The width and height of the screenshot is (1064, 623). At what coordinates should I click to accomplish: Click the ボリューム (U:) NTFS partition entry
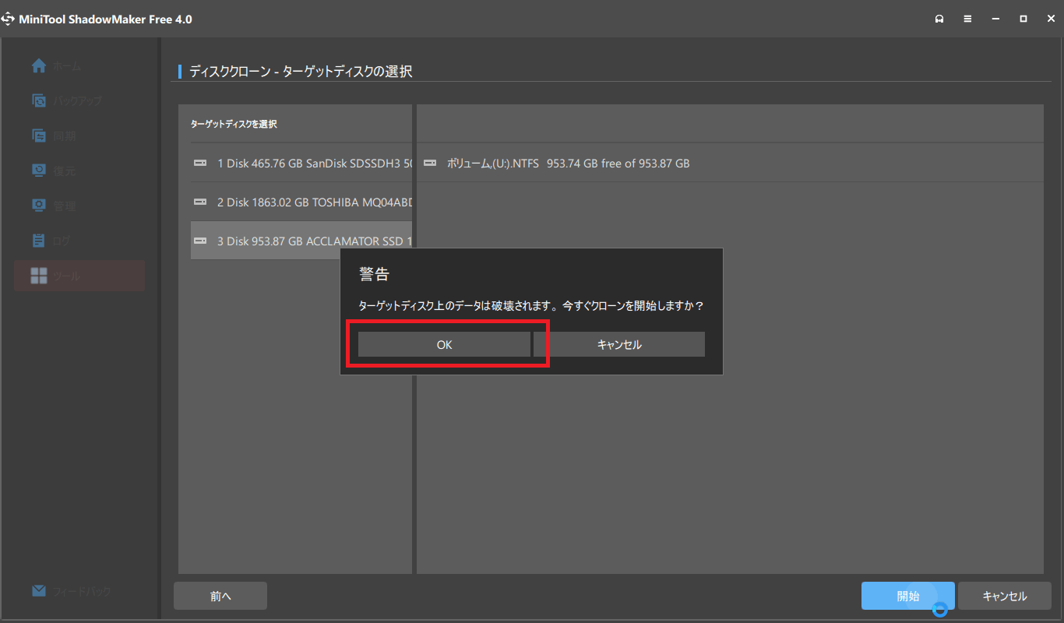[x=567, y=164]
